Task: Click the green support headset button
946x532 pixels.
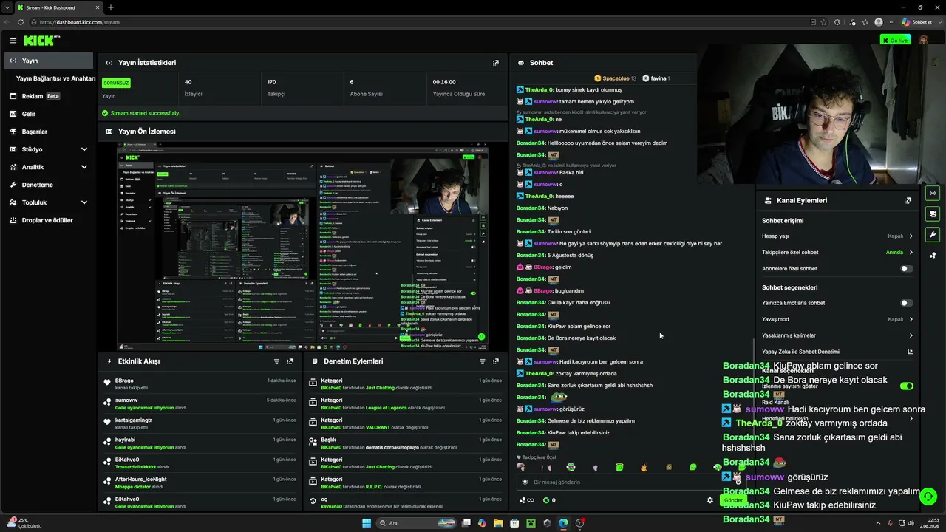Action: click(x=928, y=497)
